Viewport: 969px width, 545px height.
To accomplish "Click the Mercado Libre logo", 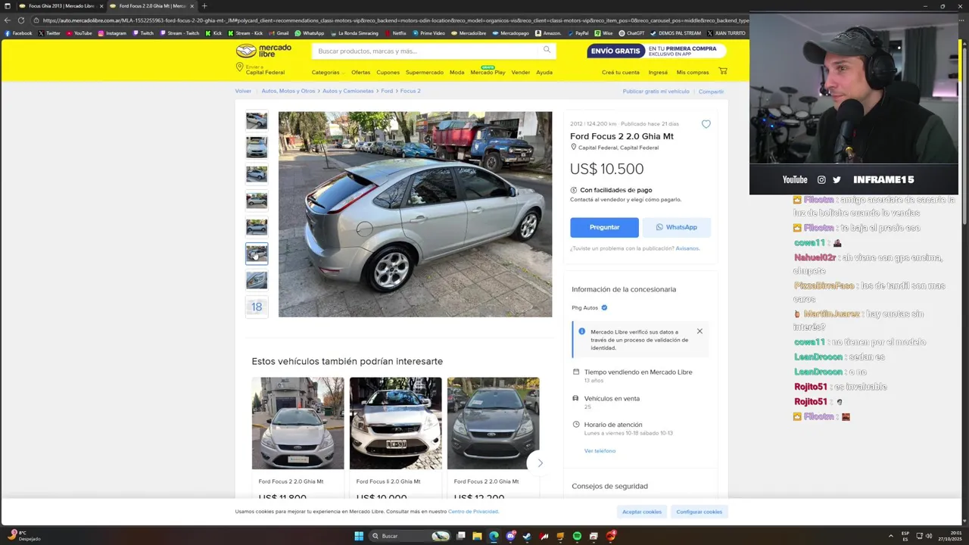I will 263,51.
